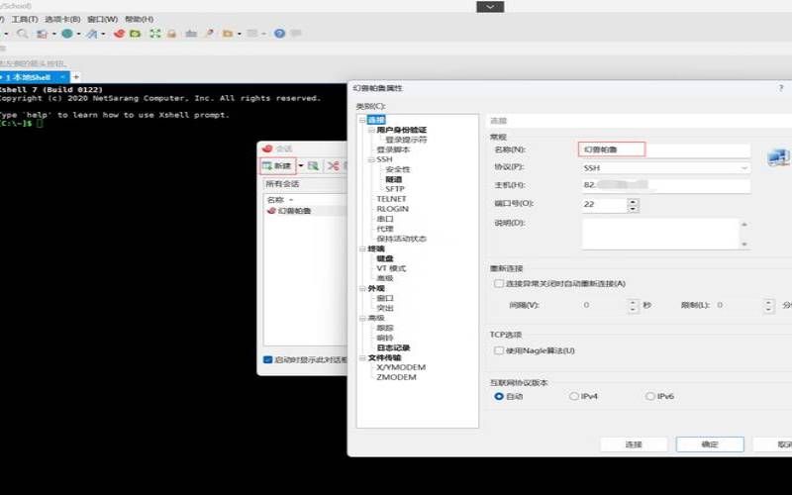Click the 说明 description text area
Viewport: 792px width, 495px height.
pyautogui.click(x=660, y=234)
